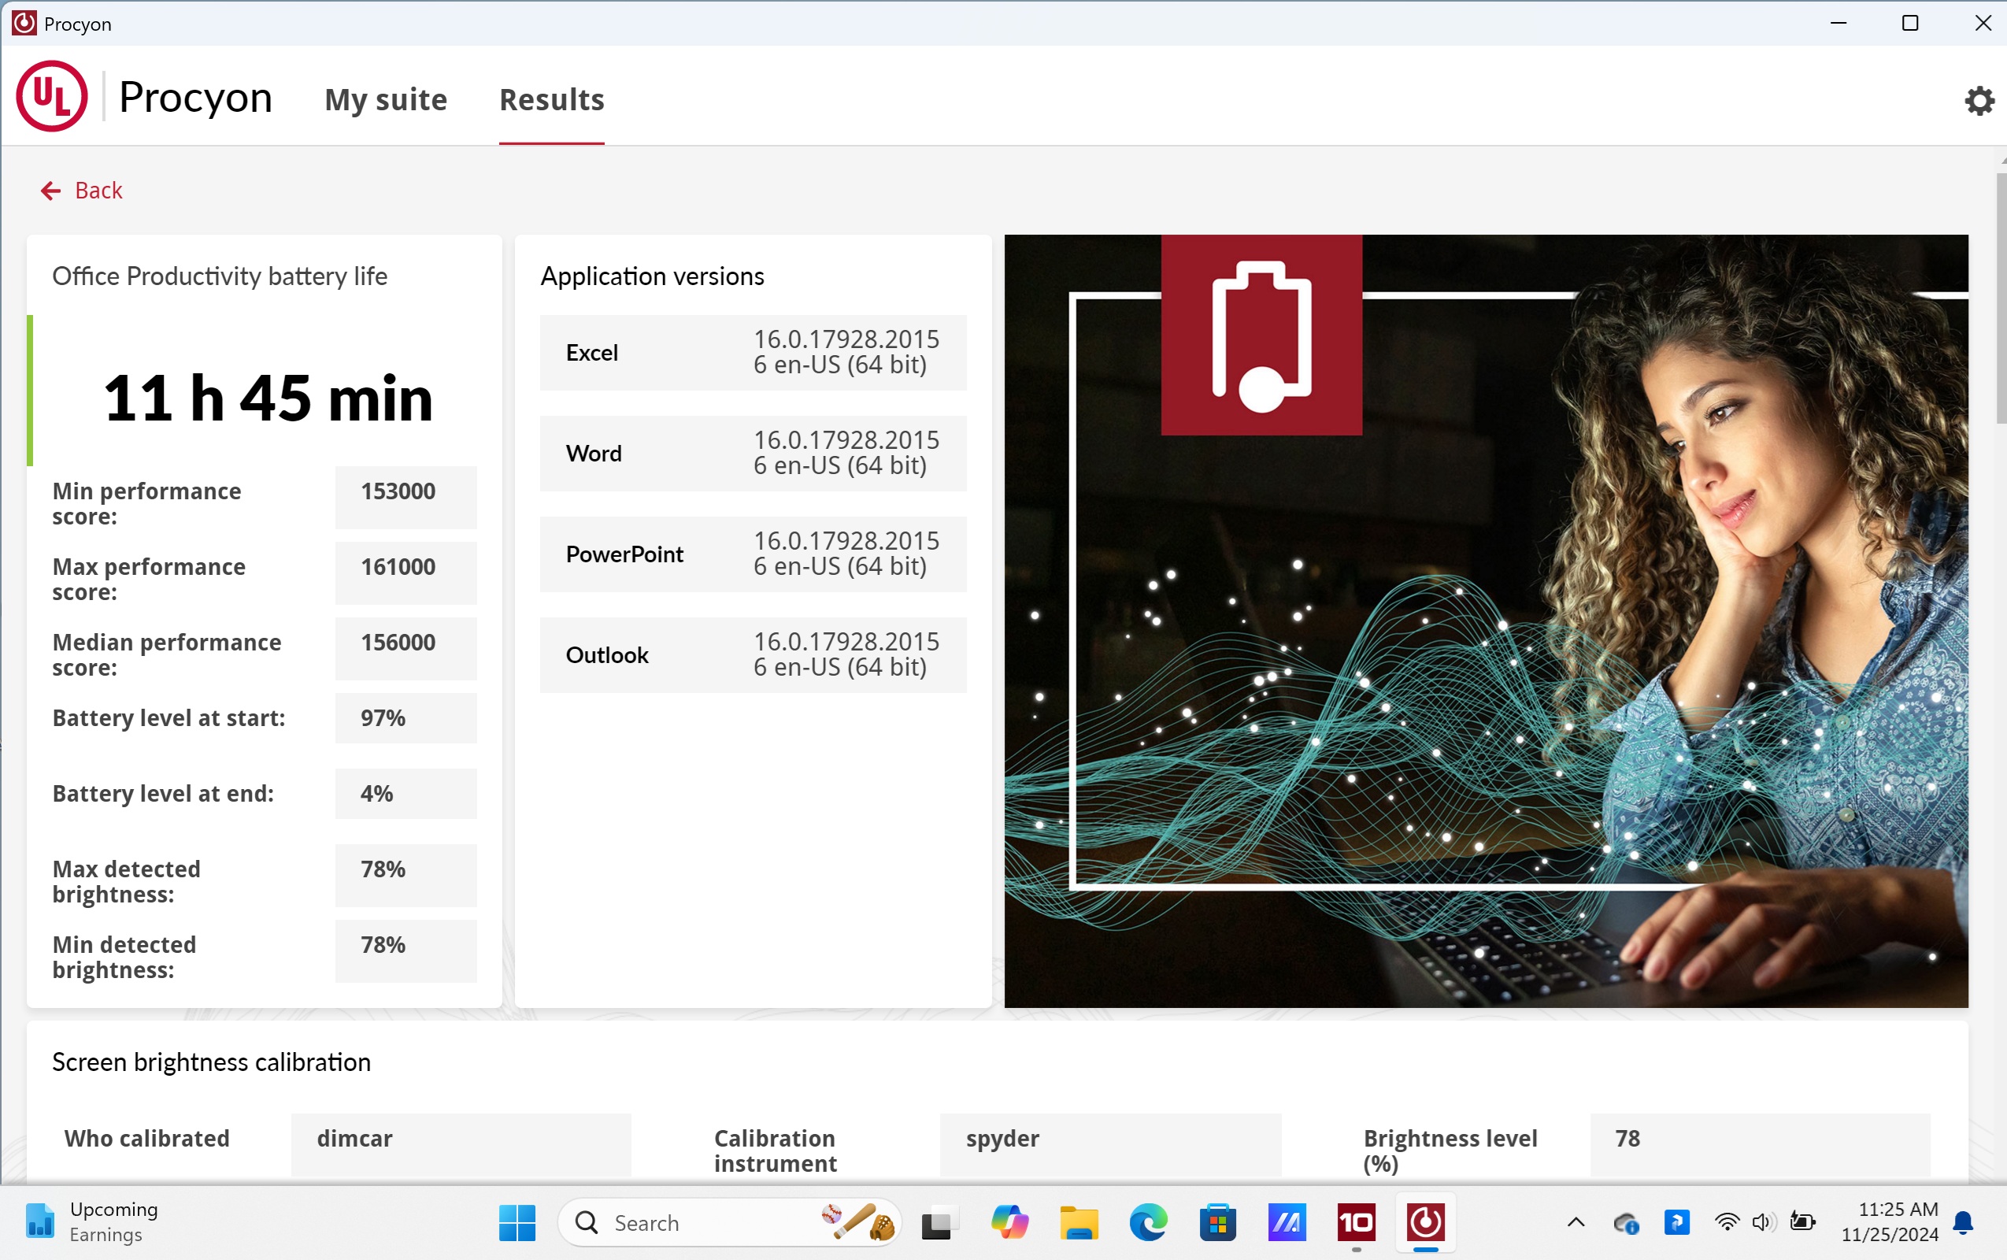Open Wi-Fi network tray icon
Screen dimensions: 2007x1260
point(1726,1222)
